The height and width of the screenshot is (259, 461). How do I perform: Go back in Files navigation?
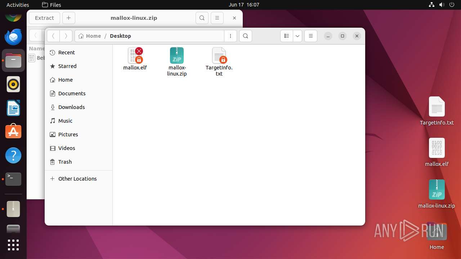(53, 36)
